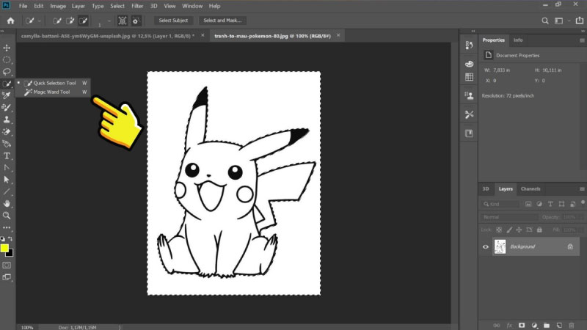Open the Window menu
Screen dimensions: 587x330
(192, 6)
